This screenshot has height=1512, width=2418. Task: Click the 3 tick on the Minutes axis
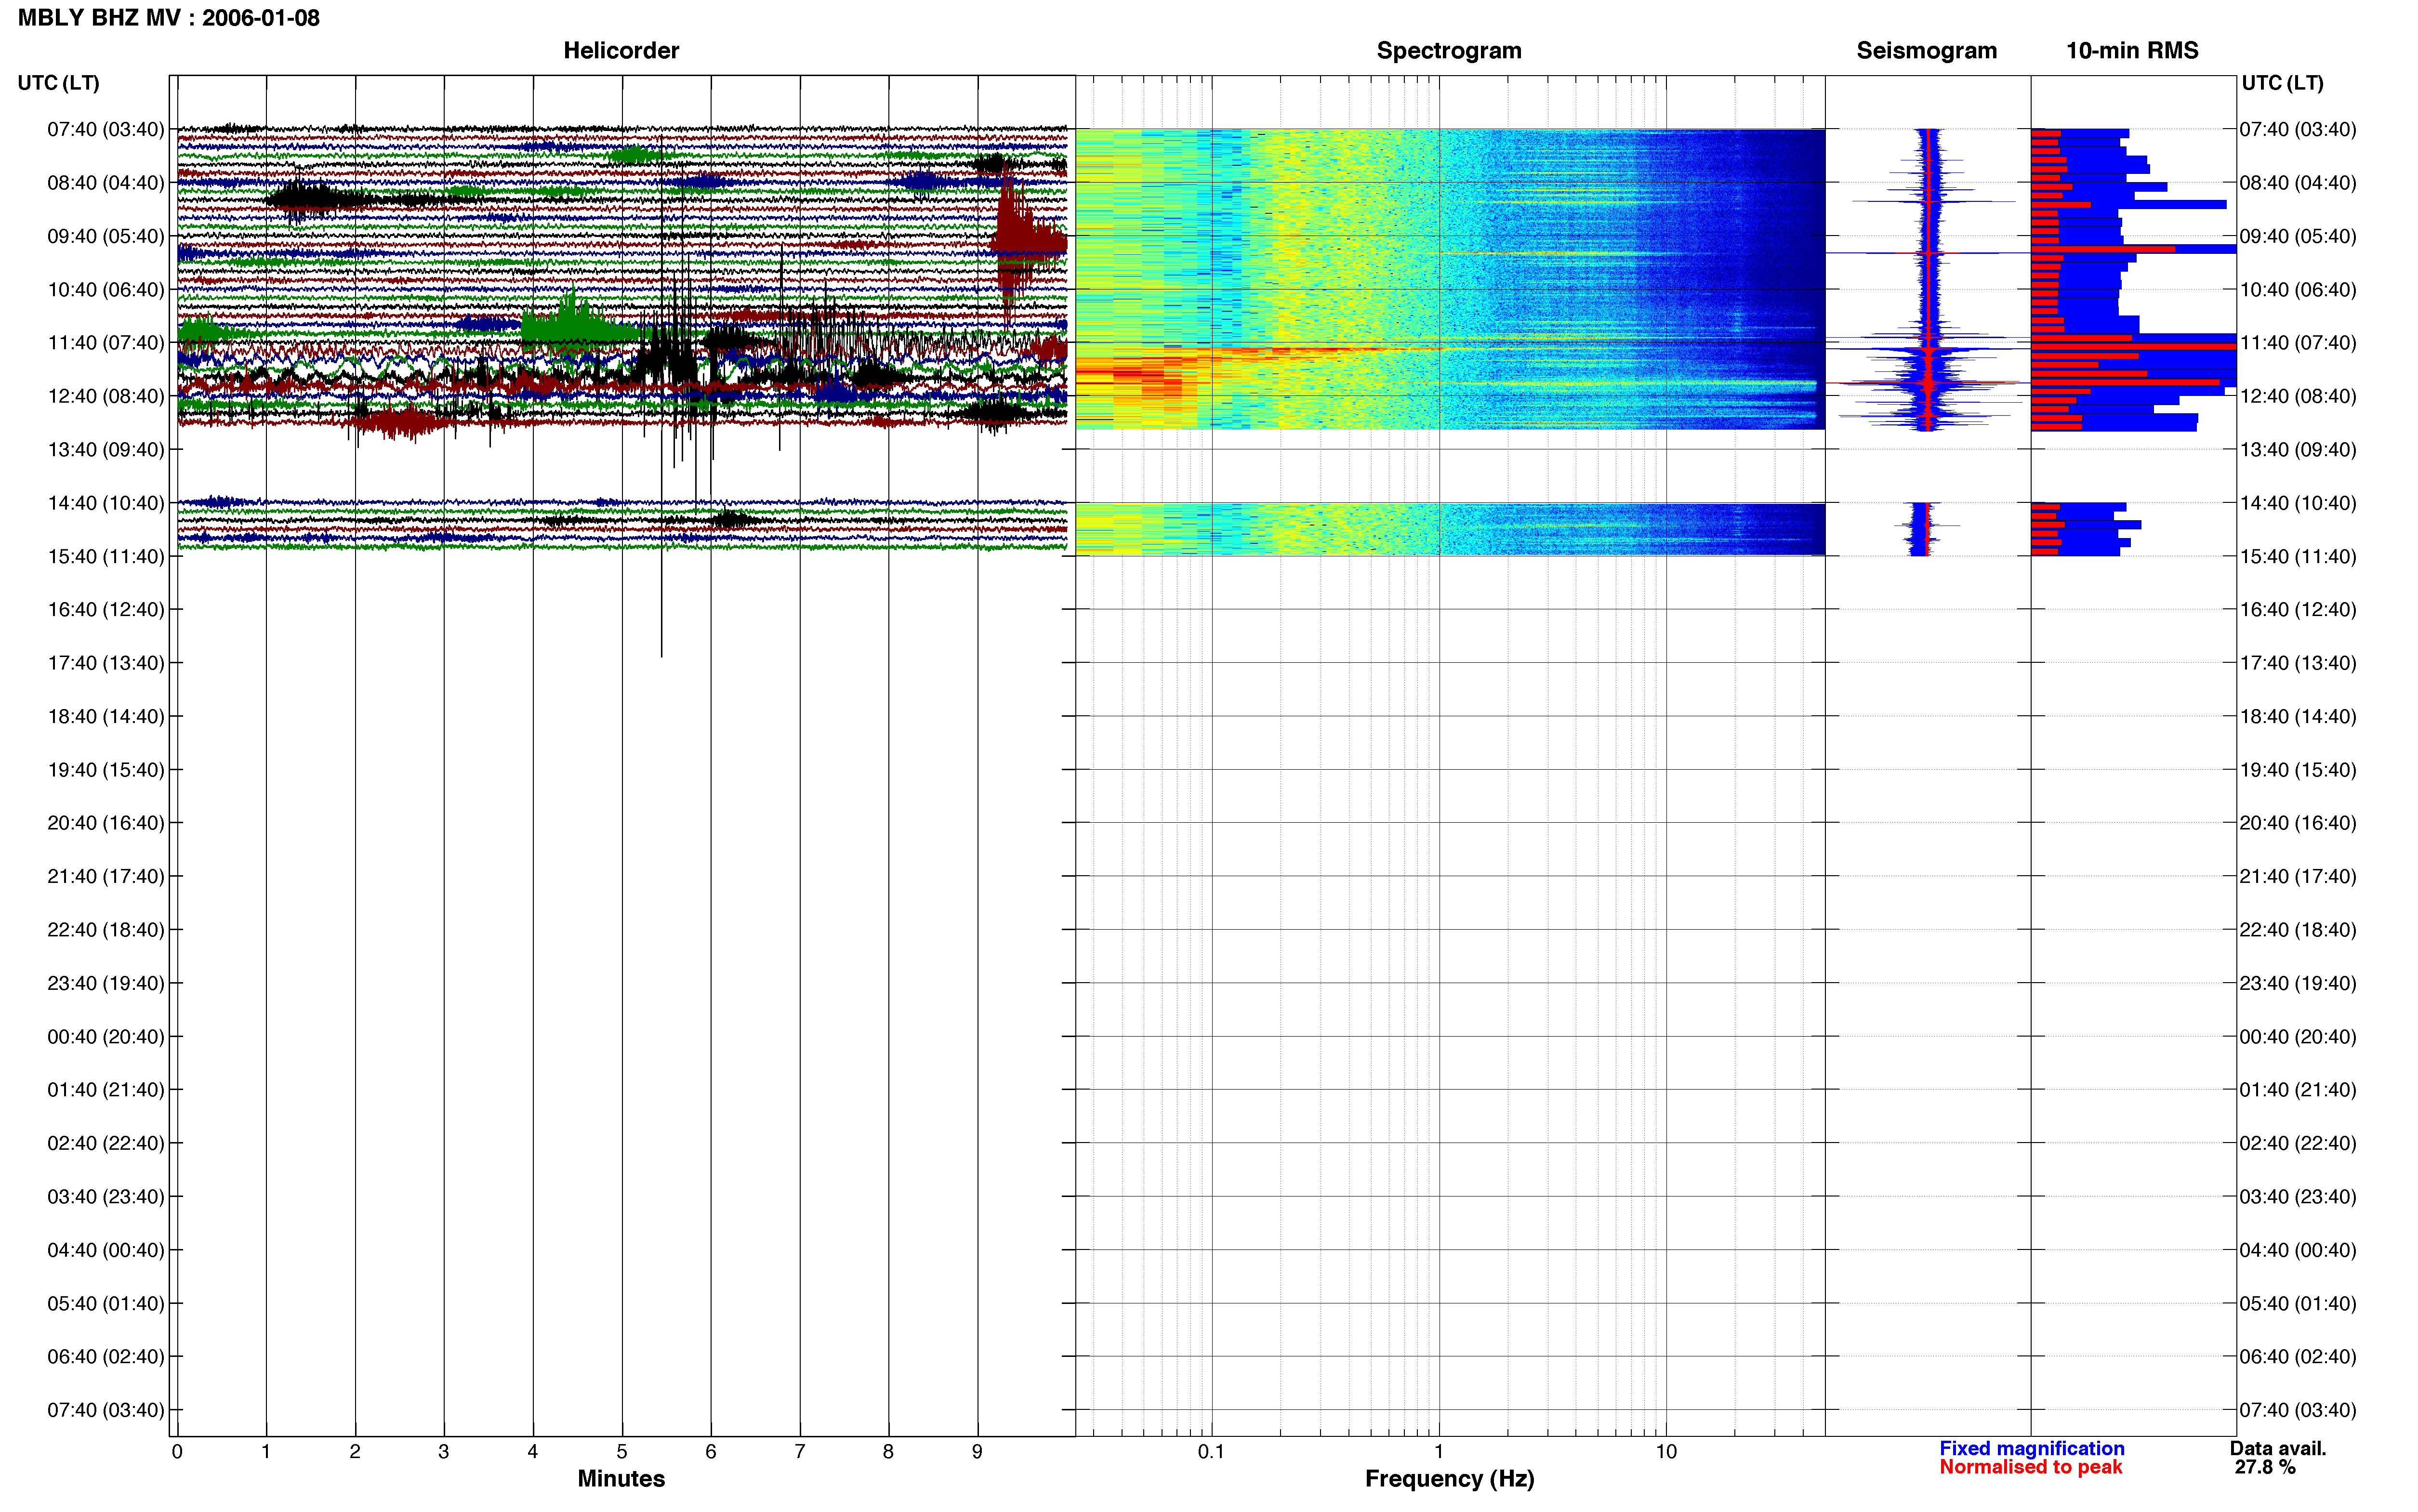[444, 1452]
